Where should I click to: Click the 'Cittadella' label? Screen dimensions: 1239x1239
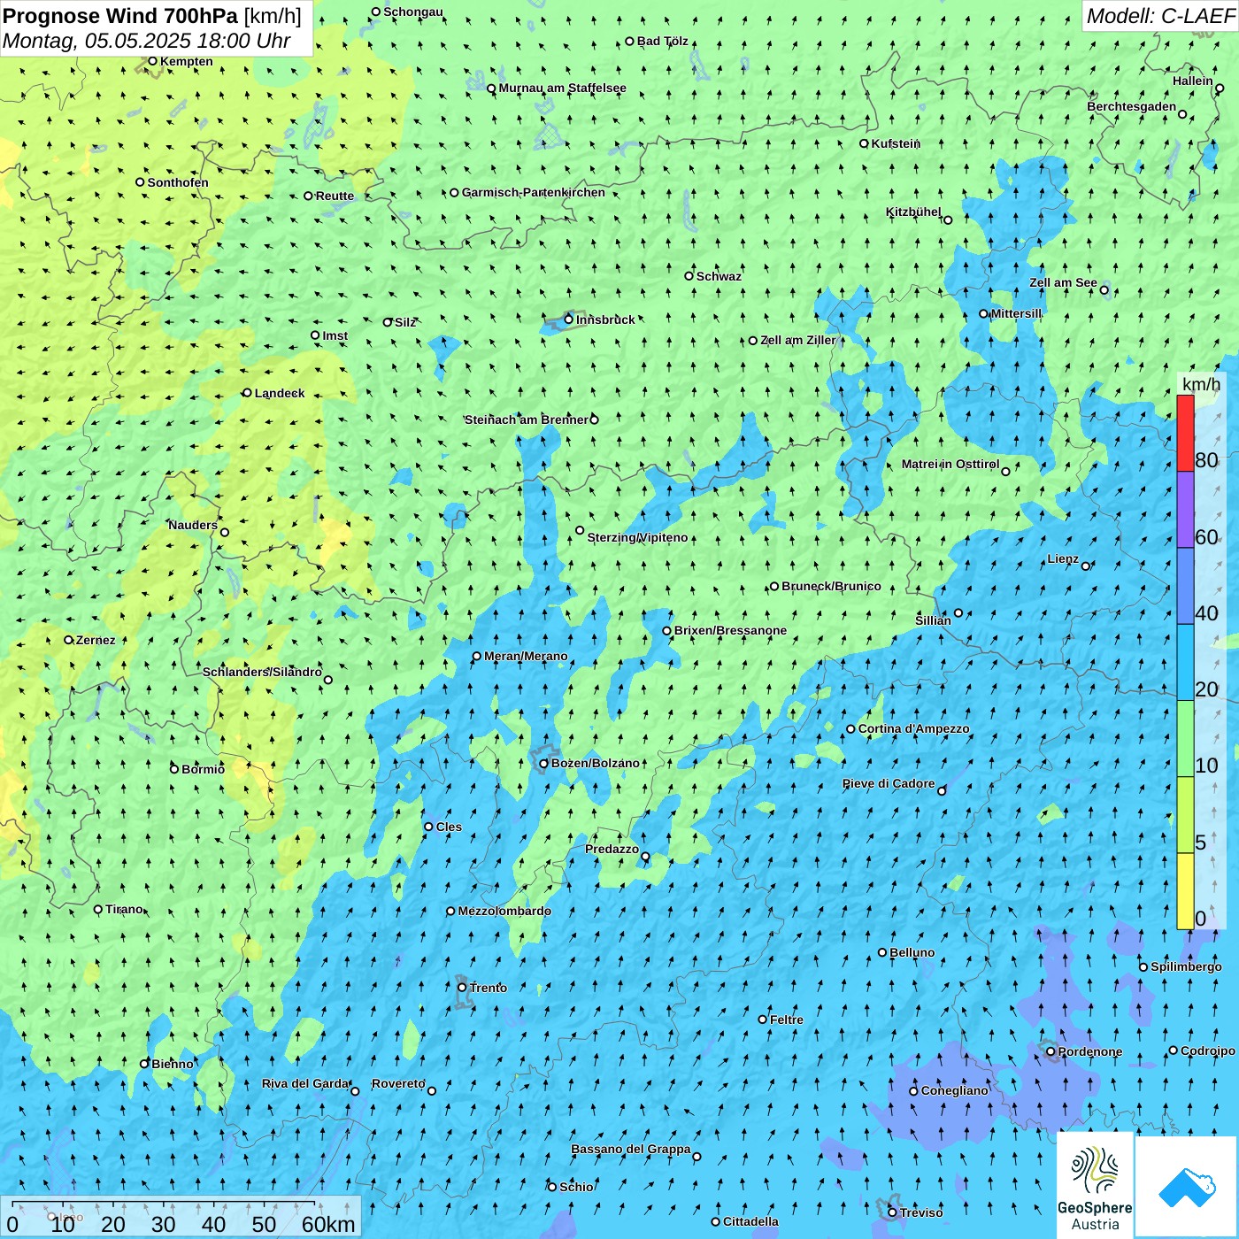(x=750, y=1221)
